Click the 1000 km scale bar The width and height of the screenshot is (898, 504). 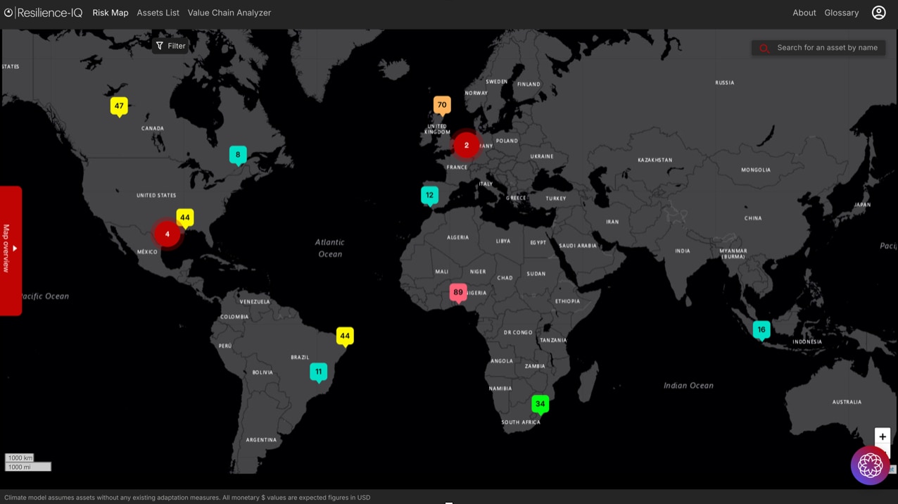[x=19, y=458]
